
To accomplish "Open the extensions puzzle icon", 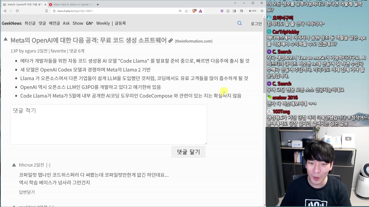I will click(228, 11).
